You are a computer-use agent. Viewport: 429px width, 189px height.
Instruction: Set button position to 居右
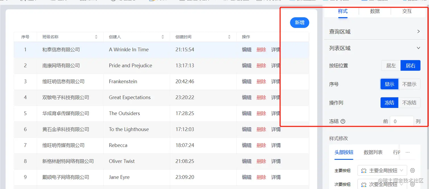410,65
